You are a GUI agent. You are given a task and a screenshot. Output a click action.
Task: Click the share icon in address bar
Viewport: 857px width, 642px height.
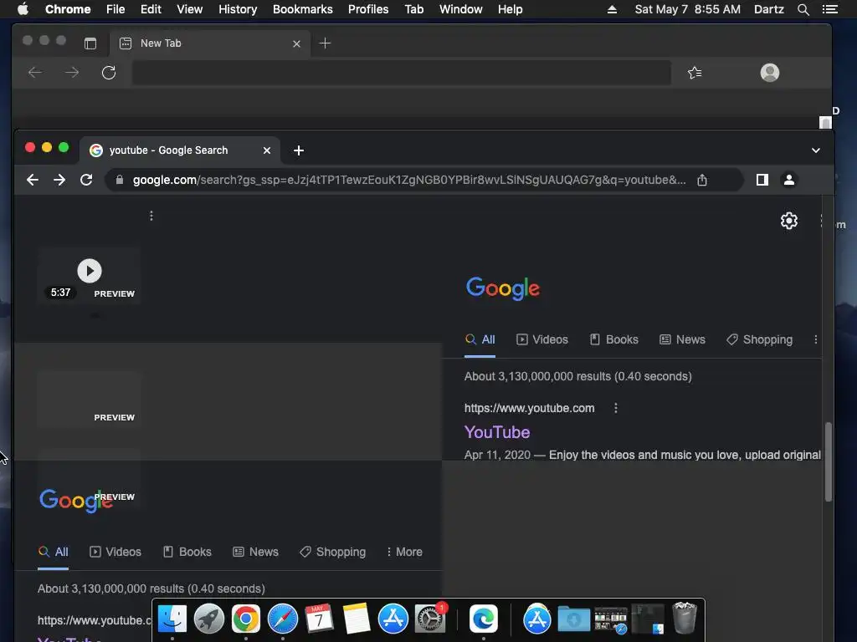point(702,180)
